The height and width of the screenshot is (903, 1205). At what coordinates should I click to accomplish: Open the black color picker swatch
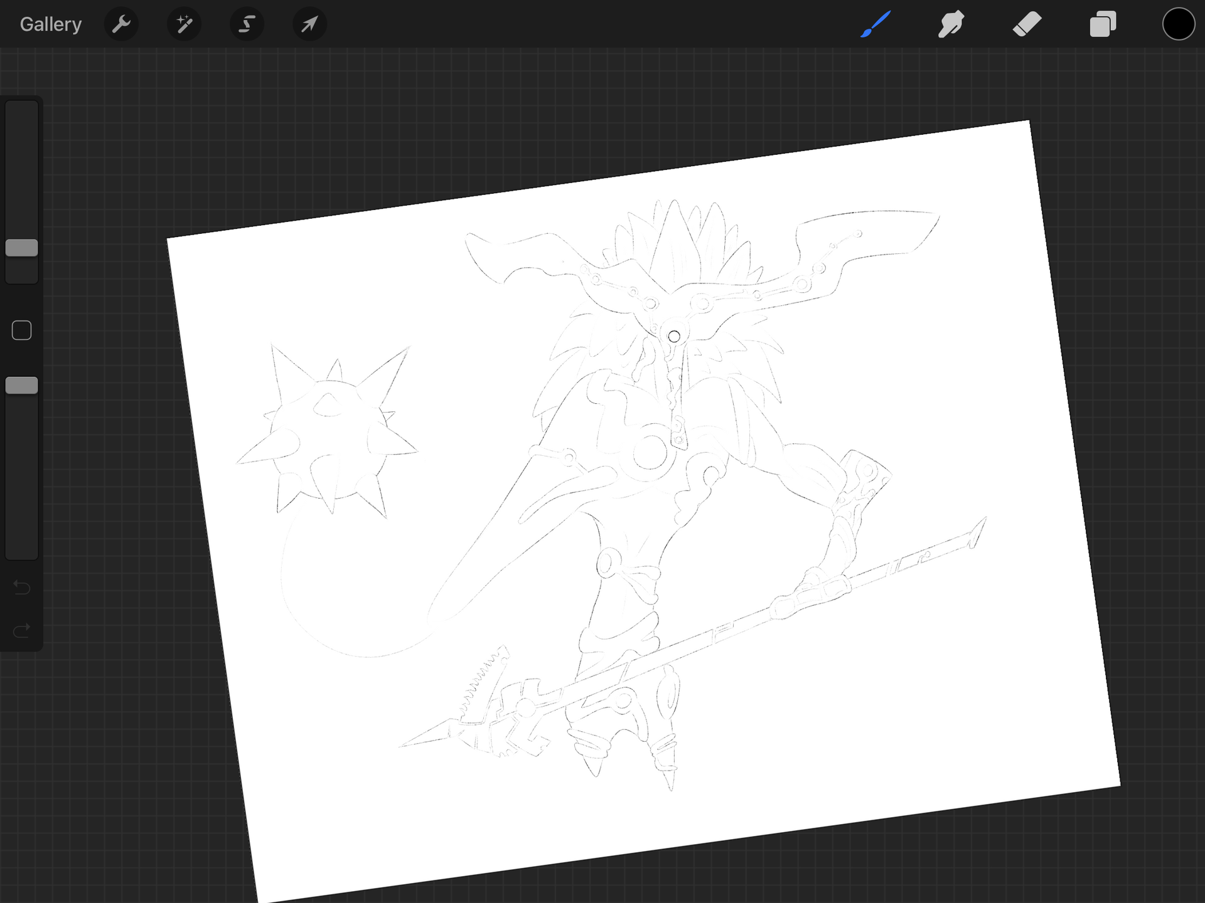1178,24
